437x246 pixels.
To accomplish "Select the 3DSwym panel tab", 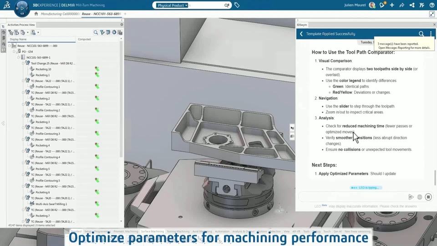I will 301,25.
